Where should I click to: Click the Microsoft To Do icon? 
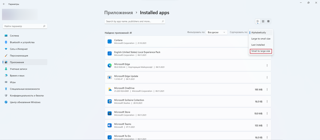(x=110, y=137)
